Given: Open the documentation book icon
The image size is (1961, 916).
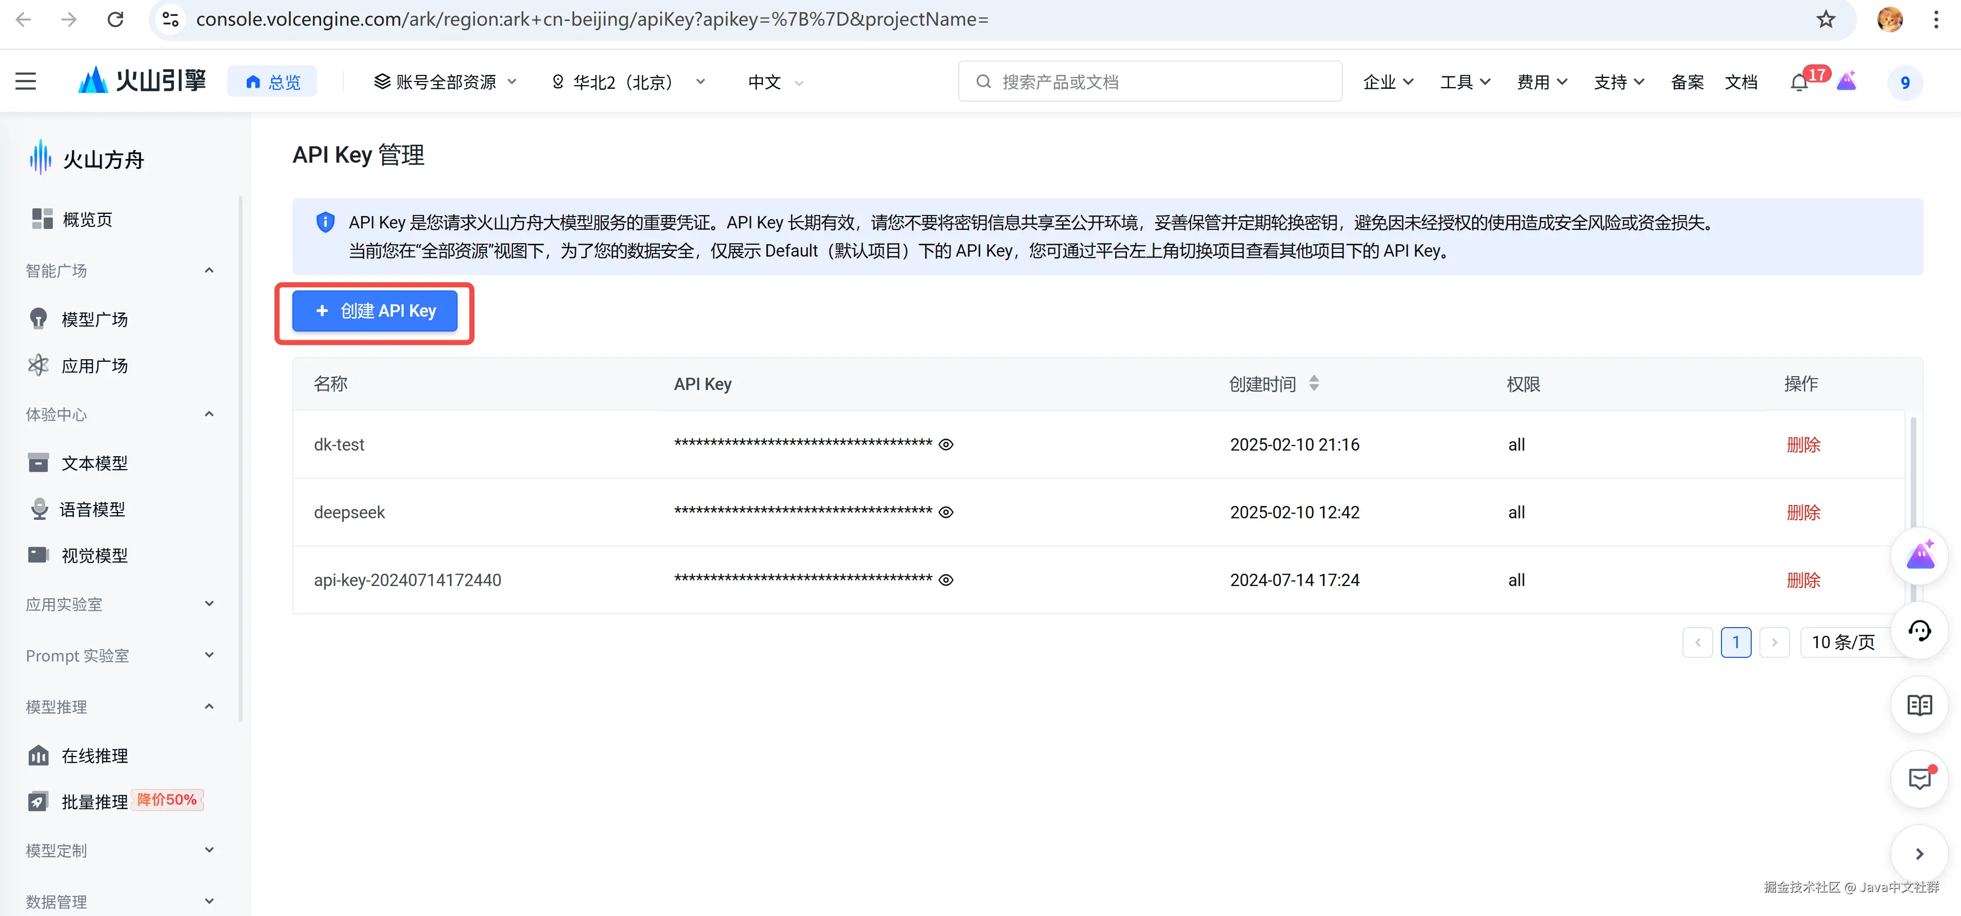Looking at the screenshot, I should pyautogui.click(x=1919, y=705).
